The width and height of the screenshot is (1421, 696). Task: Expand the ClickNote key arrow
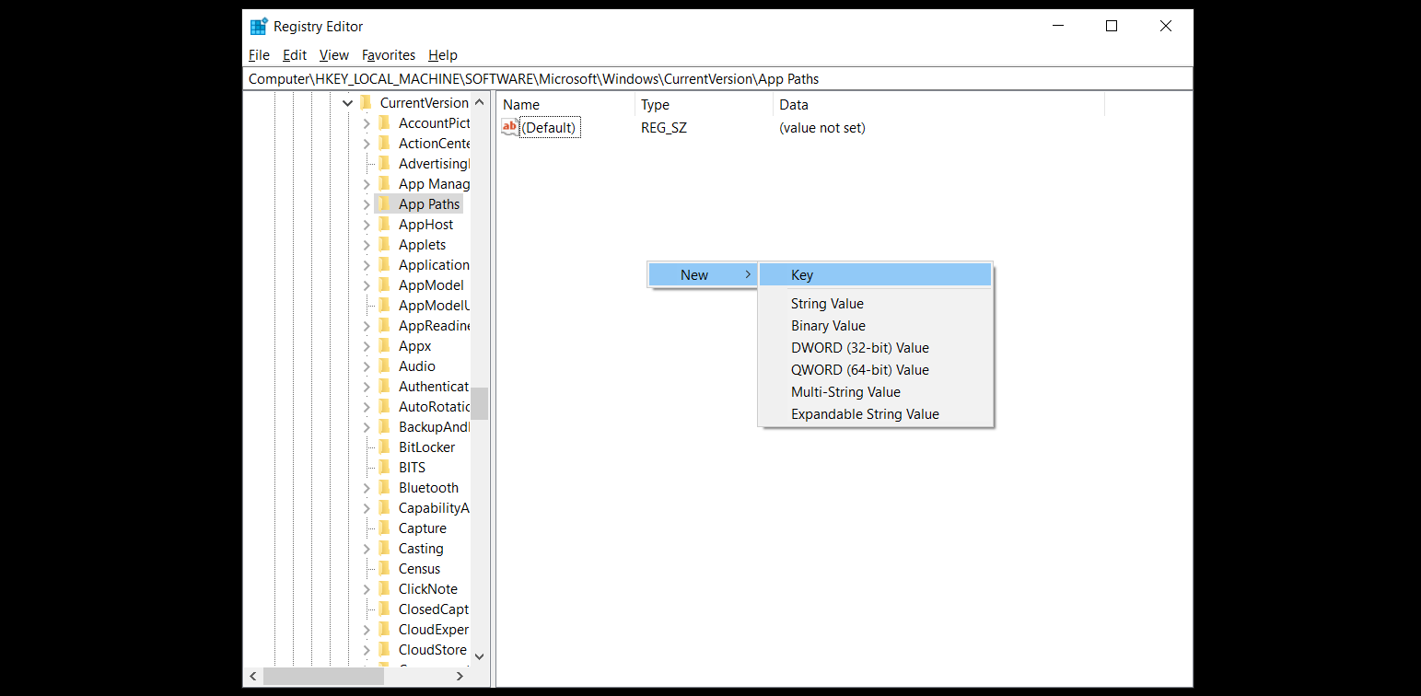(367, 589)
